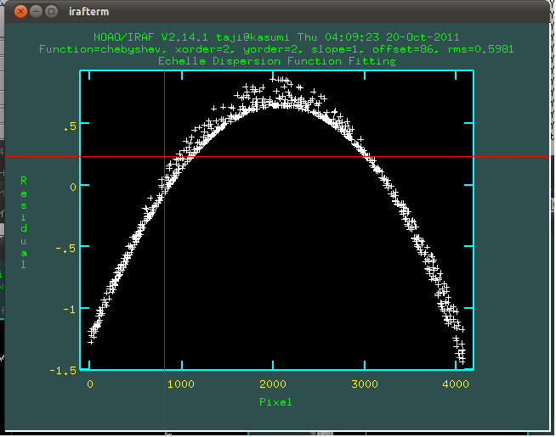Click the vertical 'Residual' y-axis label

point(24,222)
